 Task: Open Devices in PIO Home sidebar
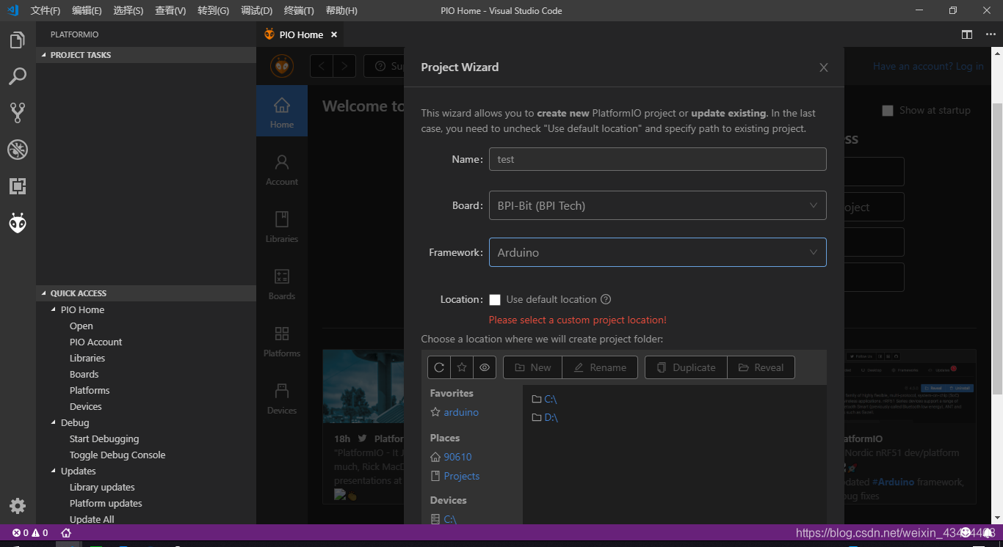pos(282,398)
